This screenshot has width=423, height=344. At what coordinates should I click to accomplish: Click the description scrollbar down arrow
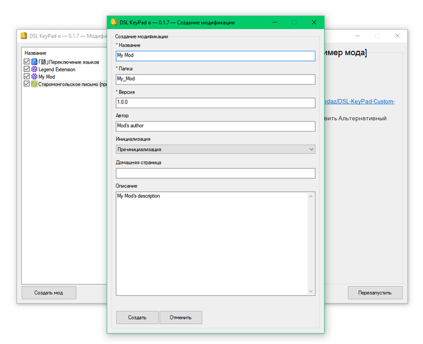[x=311, y=291]
